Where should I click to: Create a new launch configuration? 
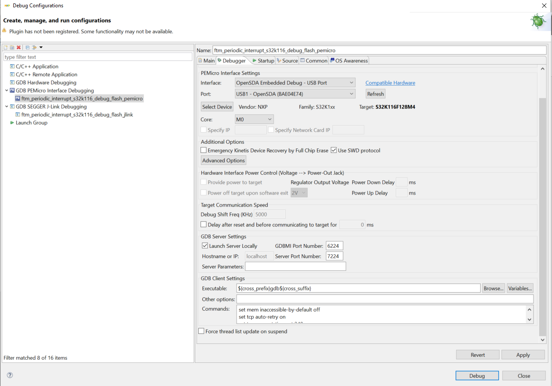[x=6, y=47]
